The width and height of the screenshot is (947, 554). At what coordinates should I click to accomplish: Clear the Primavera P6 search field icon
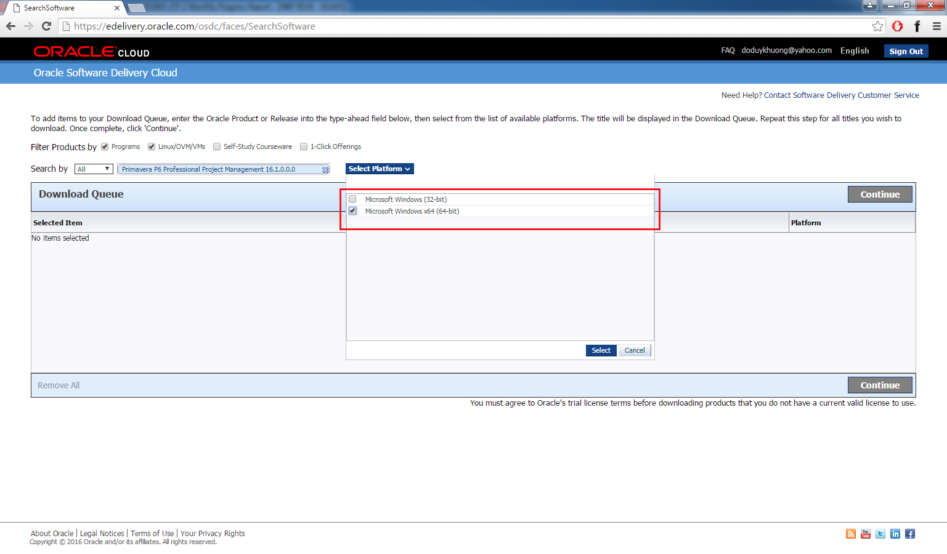click(325, 169)
